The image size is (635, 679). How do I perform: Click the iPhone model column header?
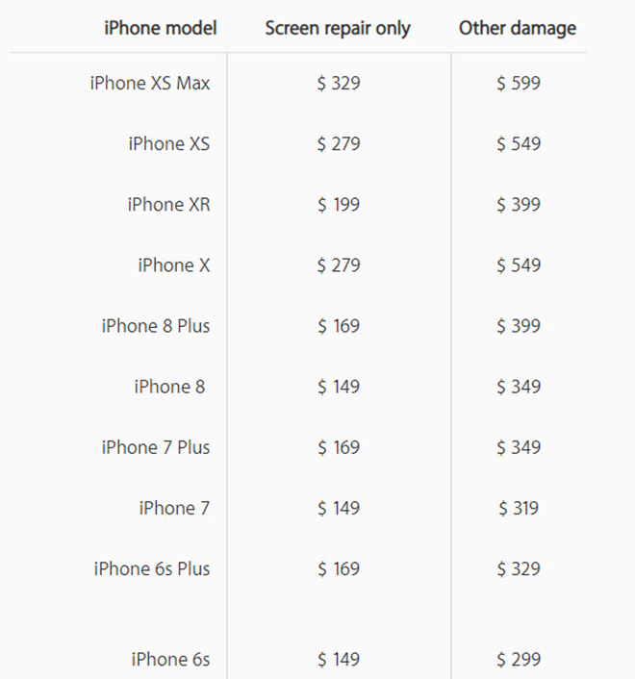pyautogui.click(x=161, y=28)
